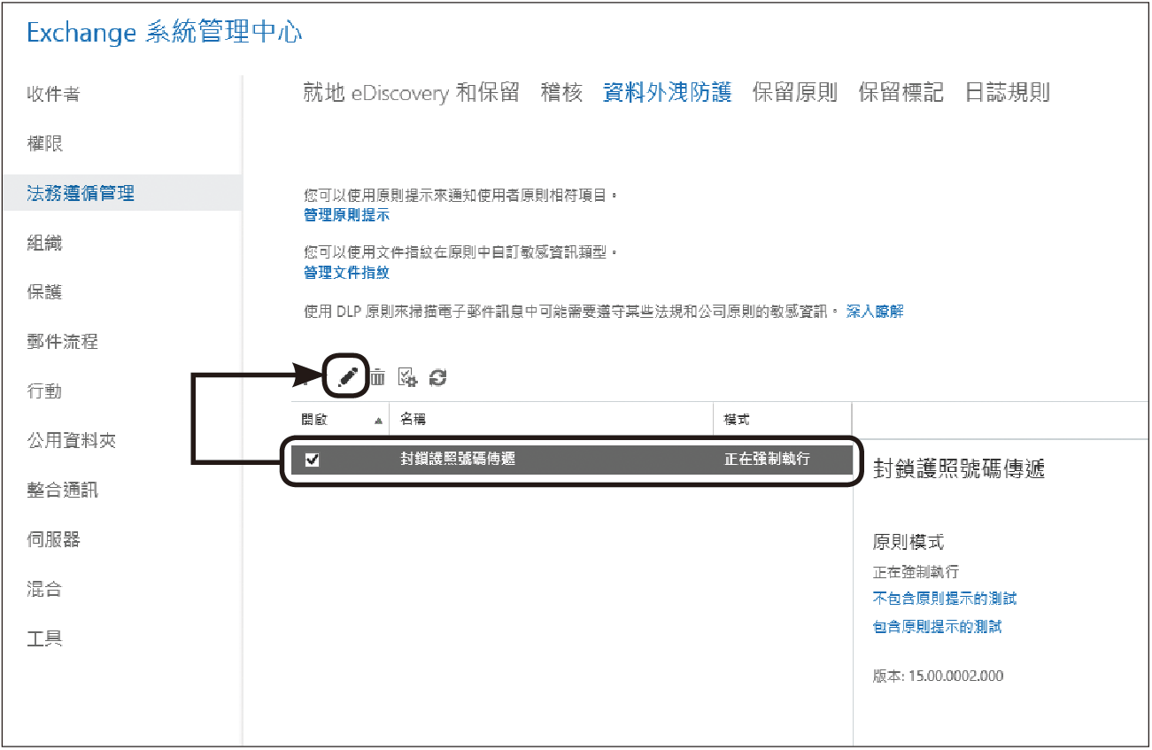Select the 資料外洩防護 tab
The width and height of the screenshot is (1152, 750).
(x=667, y=92)
